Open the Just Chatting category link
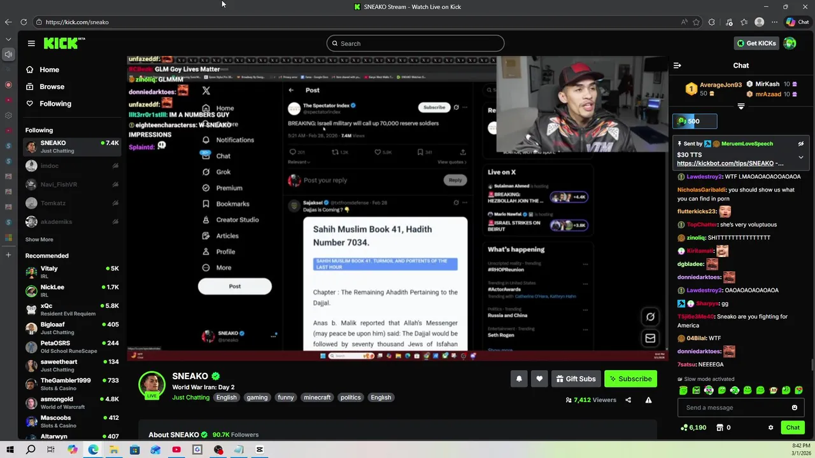The height and width of the screenshot is (458, 815). (x=190, y=398)
